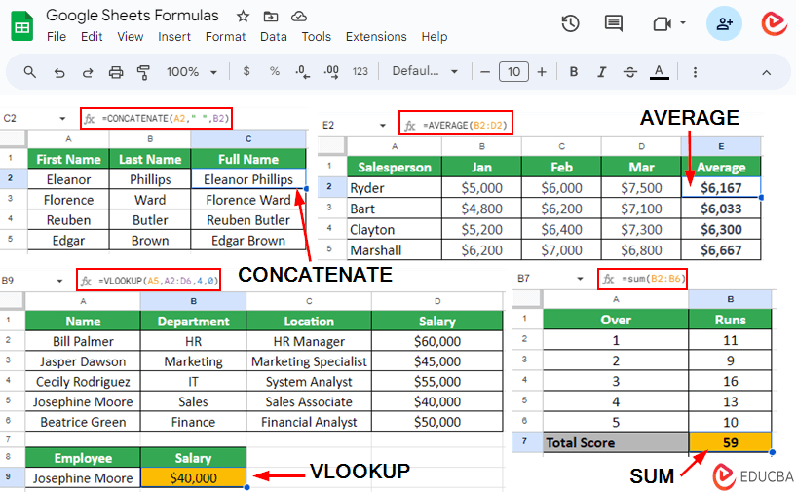Select cell Jasper Dawson

pyautogui.click(x=83, y=361)
